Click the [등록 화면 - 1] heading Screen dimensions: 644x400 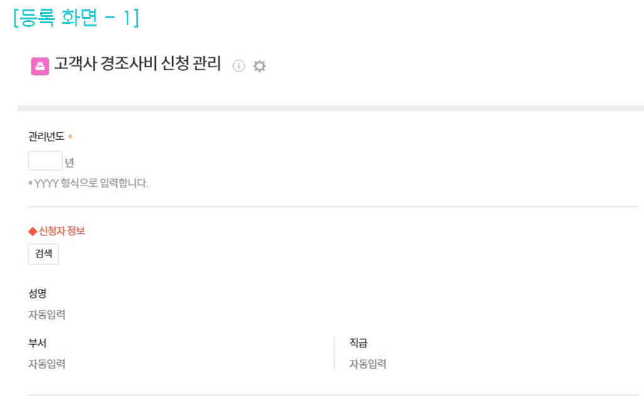pos(75,18)
